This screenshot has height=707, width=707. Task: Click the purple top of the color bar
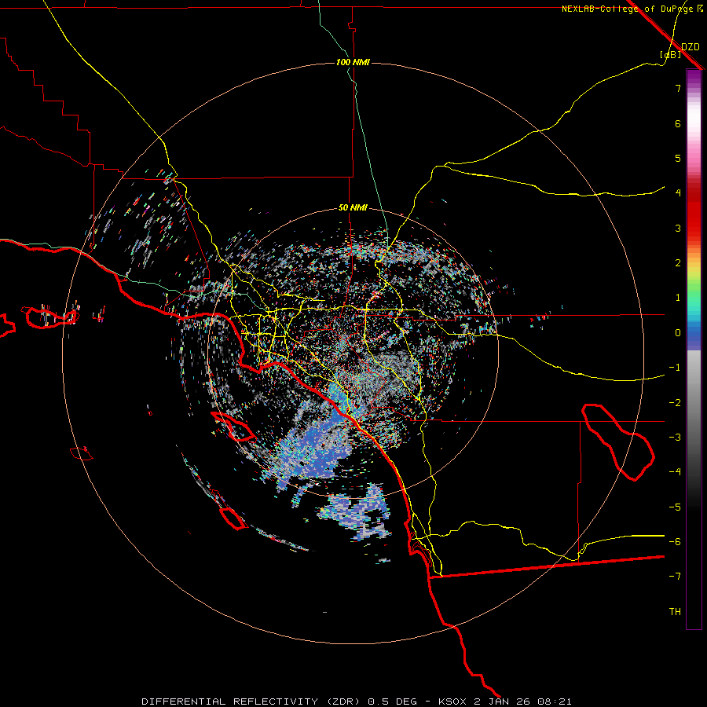694,77
